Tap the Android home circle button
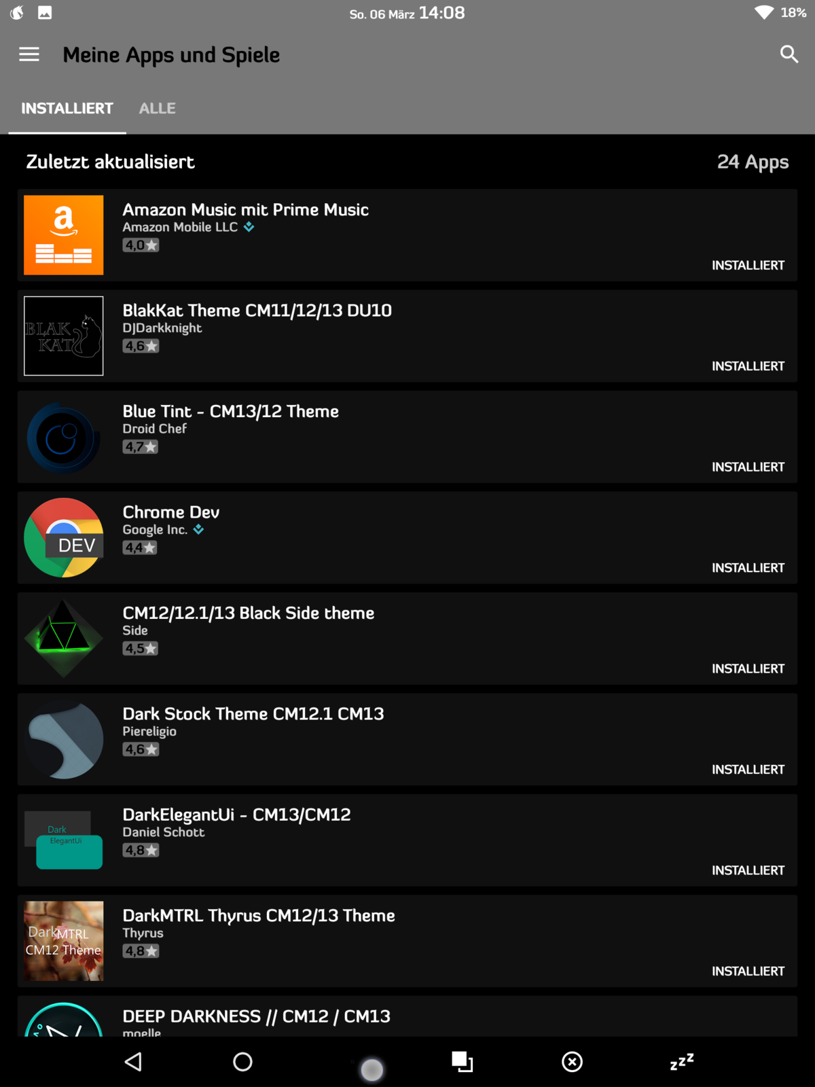This screenshot has height=1087, width=815. 242,1061
